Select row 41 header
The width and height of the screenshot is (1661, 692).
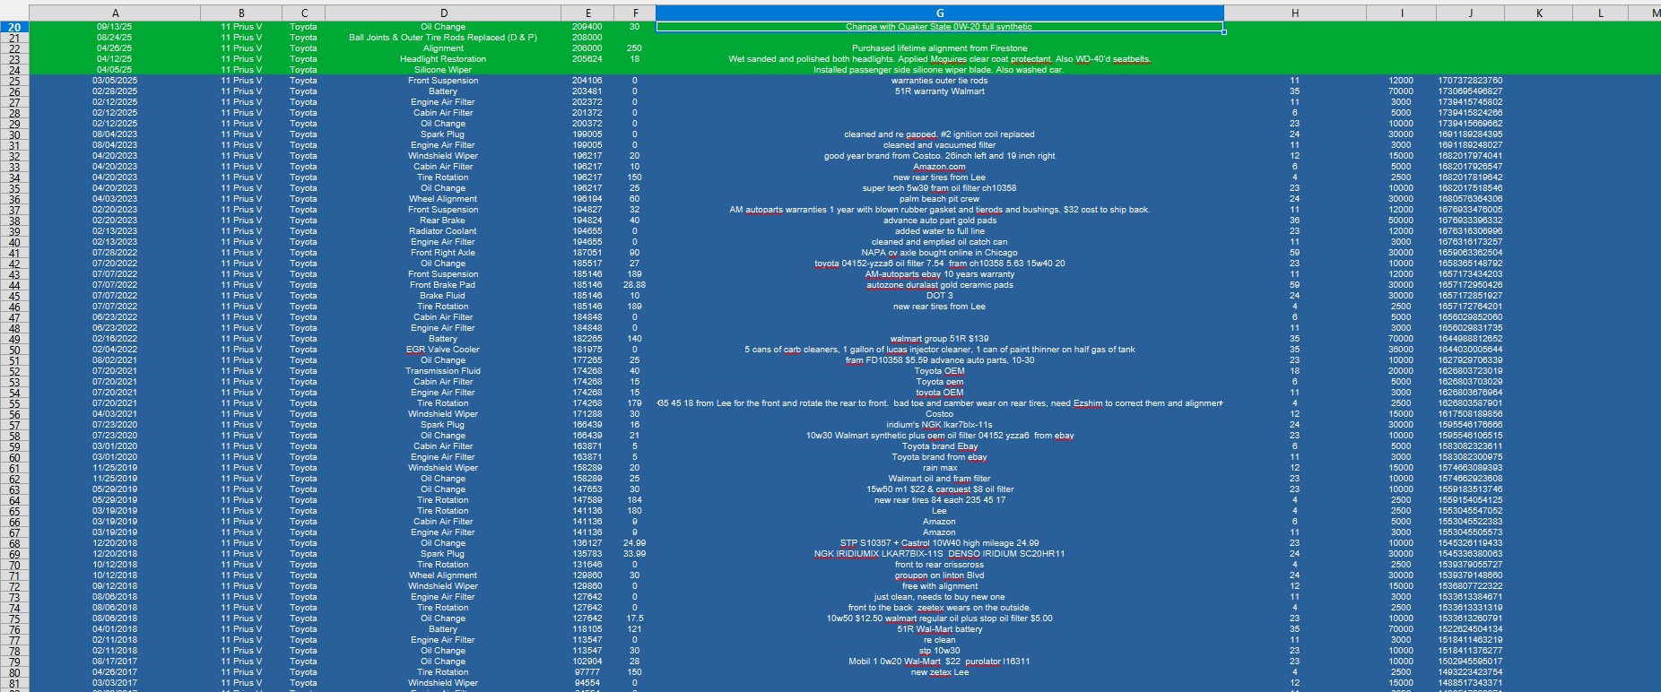(x=14, y=253)
